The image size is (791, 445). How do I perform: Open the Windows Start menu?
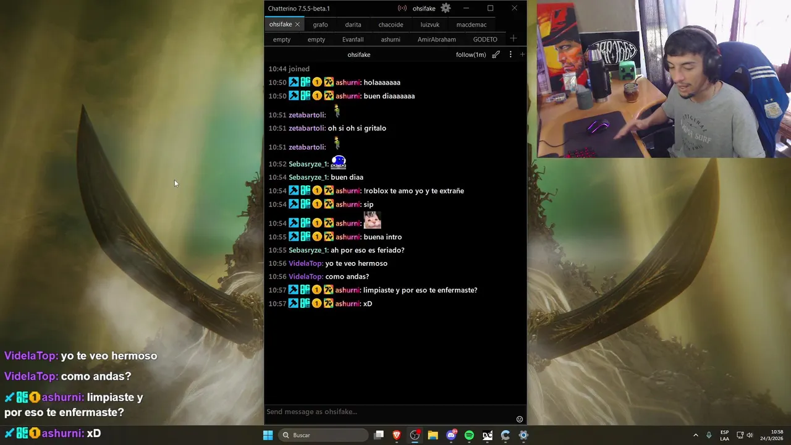[x=268, y=435]
